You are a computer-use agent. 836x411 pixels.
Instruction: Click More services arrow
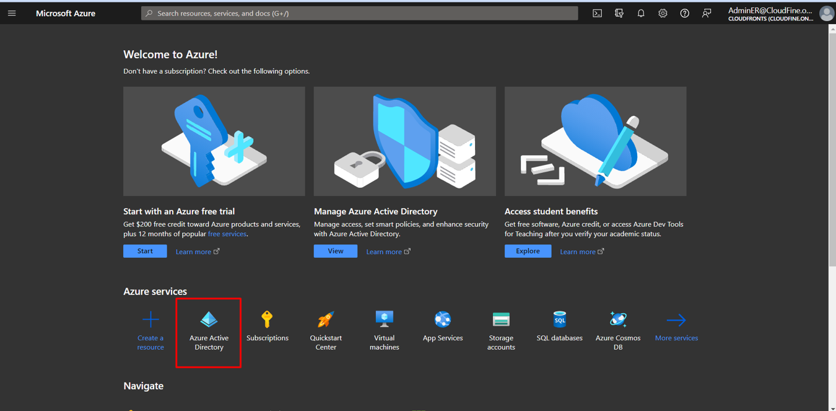tap(676, 320)
